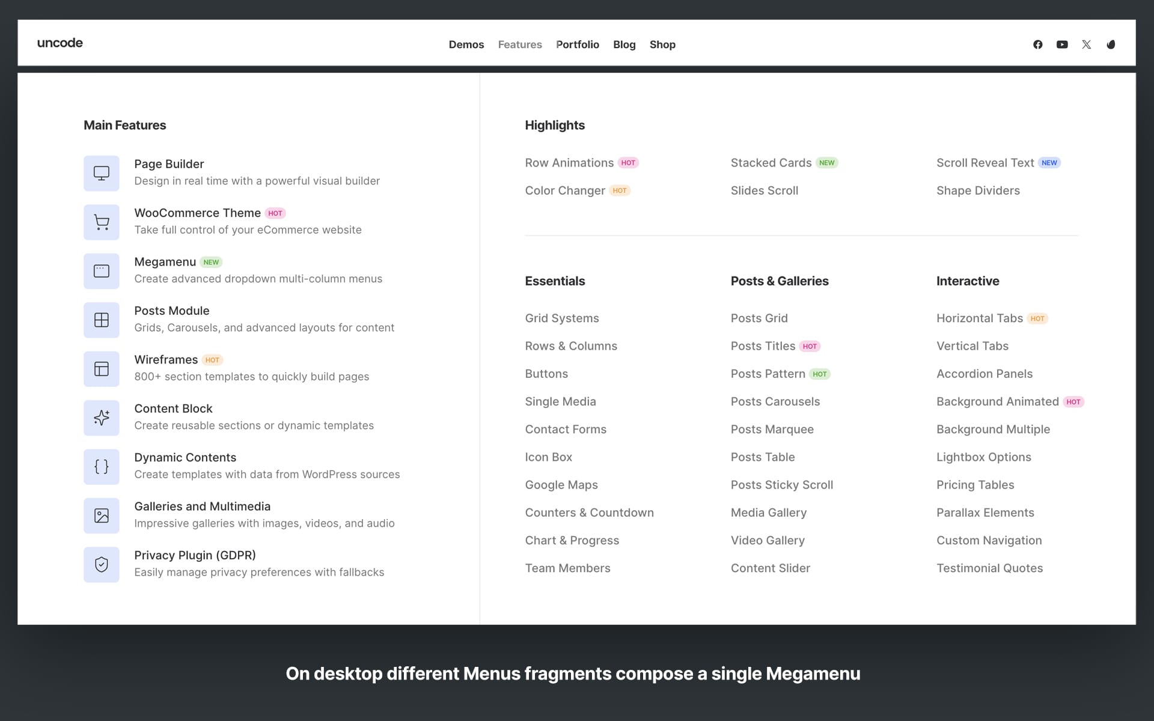Select the Shop menu item

tap(662, 44)
